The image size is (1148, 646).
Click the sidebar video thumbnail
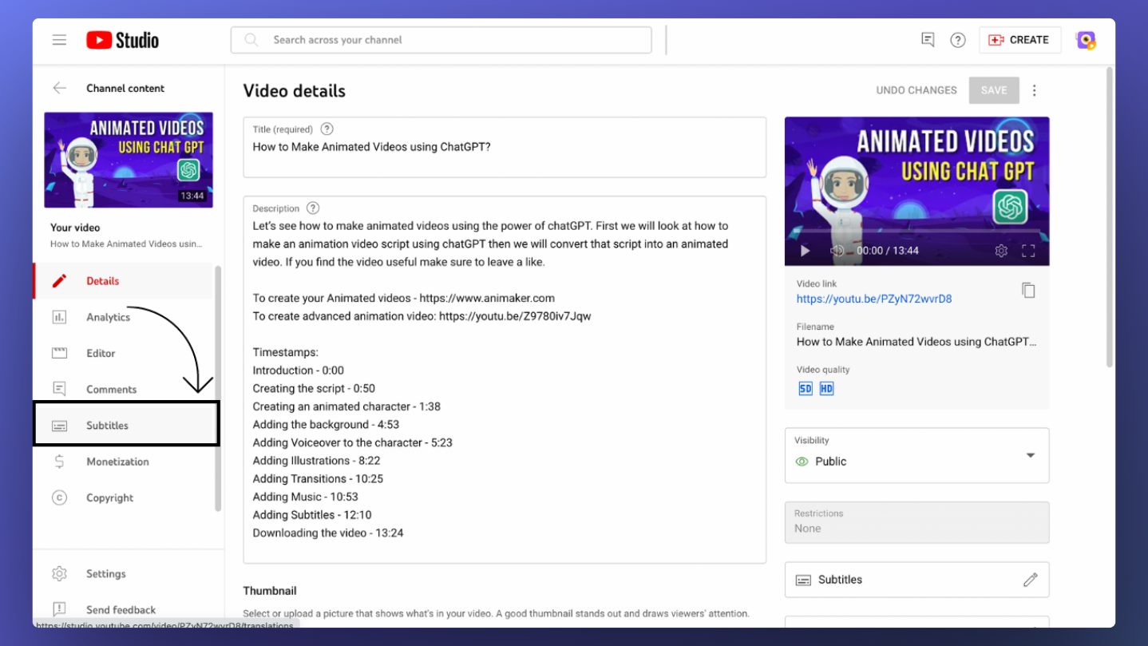coord(129,160)
